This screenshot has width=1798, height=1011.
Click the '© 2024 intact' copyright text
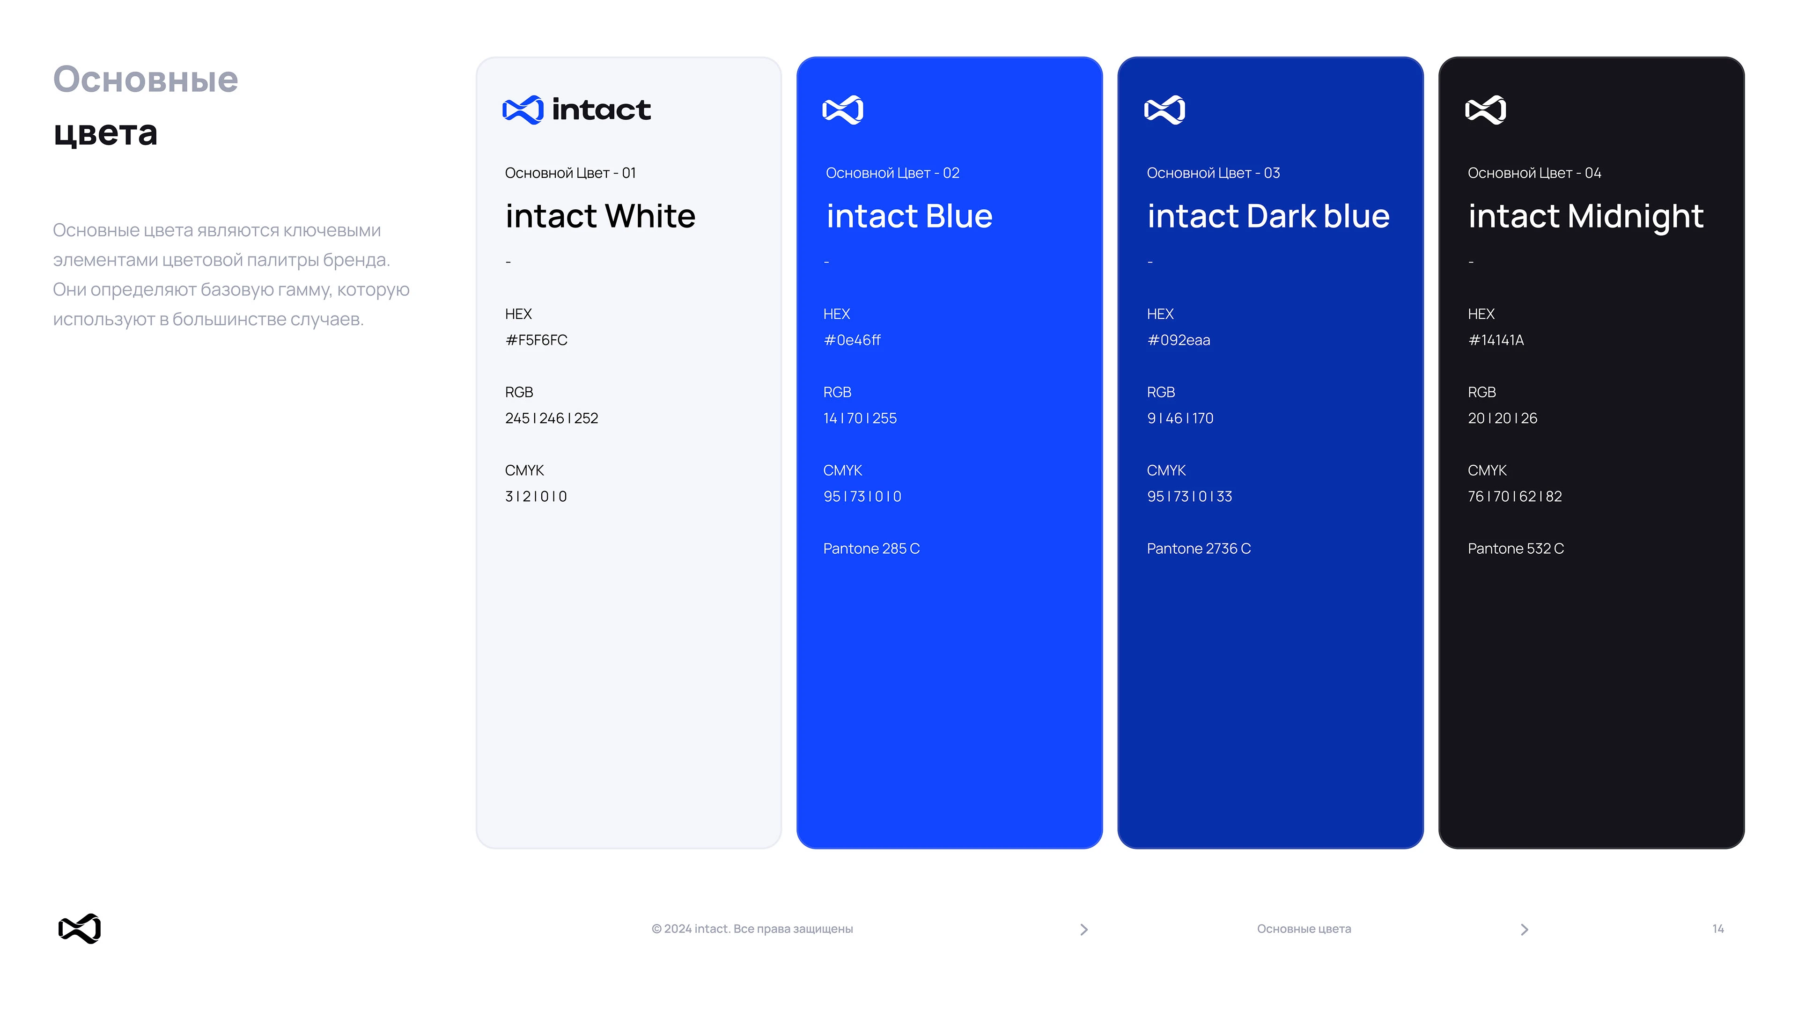click(752, 929)
